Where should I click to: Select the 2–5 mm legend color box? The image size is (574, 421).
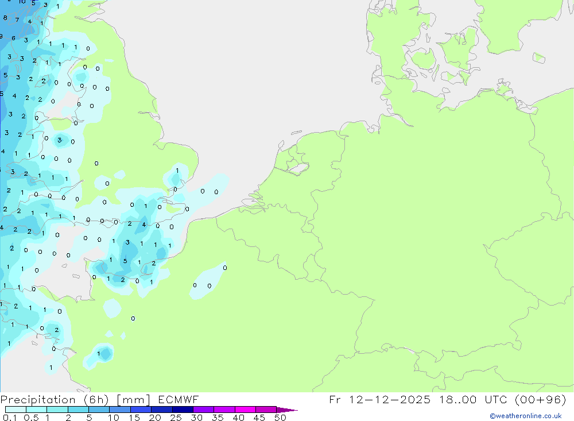point(78,410)
